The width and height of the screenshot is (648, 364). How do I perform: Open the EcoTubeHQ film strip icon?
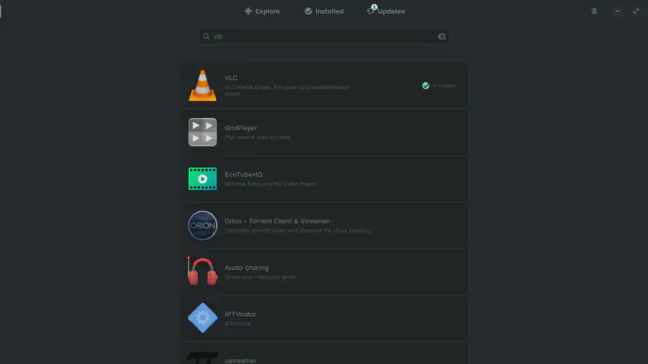(x=202, y=179)
